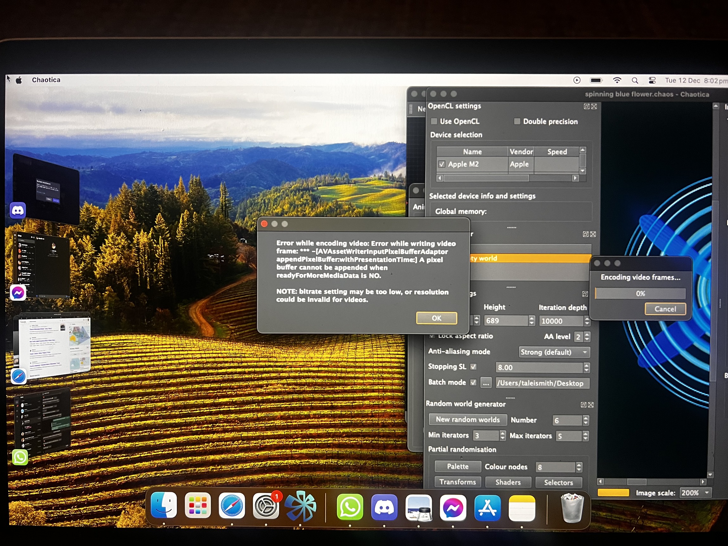Open System Settings from the Dock
Screen dimensions: 728x546
click(265, 506)
